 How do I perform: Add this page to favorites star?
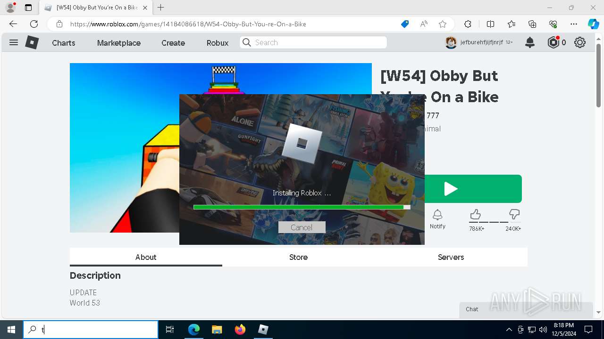[x=443, y=24]
